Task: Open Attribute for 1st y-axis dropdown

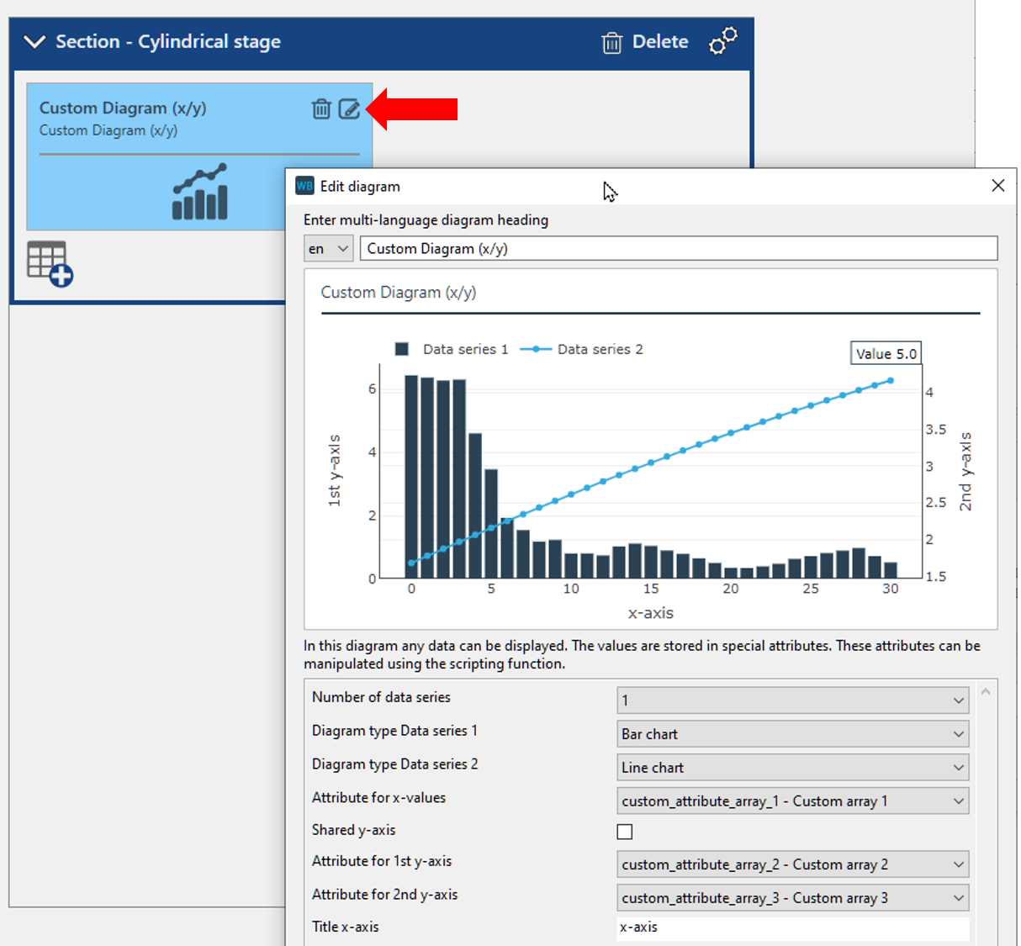Action: point(792,864)
